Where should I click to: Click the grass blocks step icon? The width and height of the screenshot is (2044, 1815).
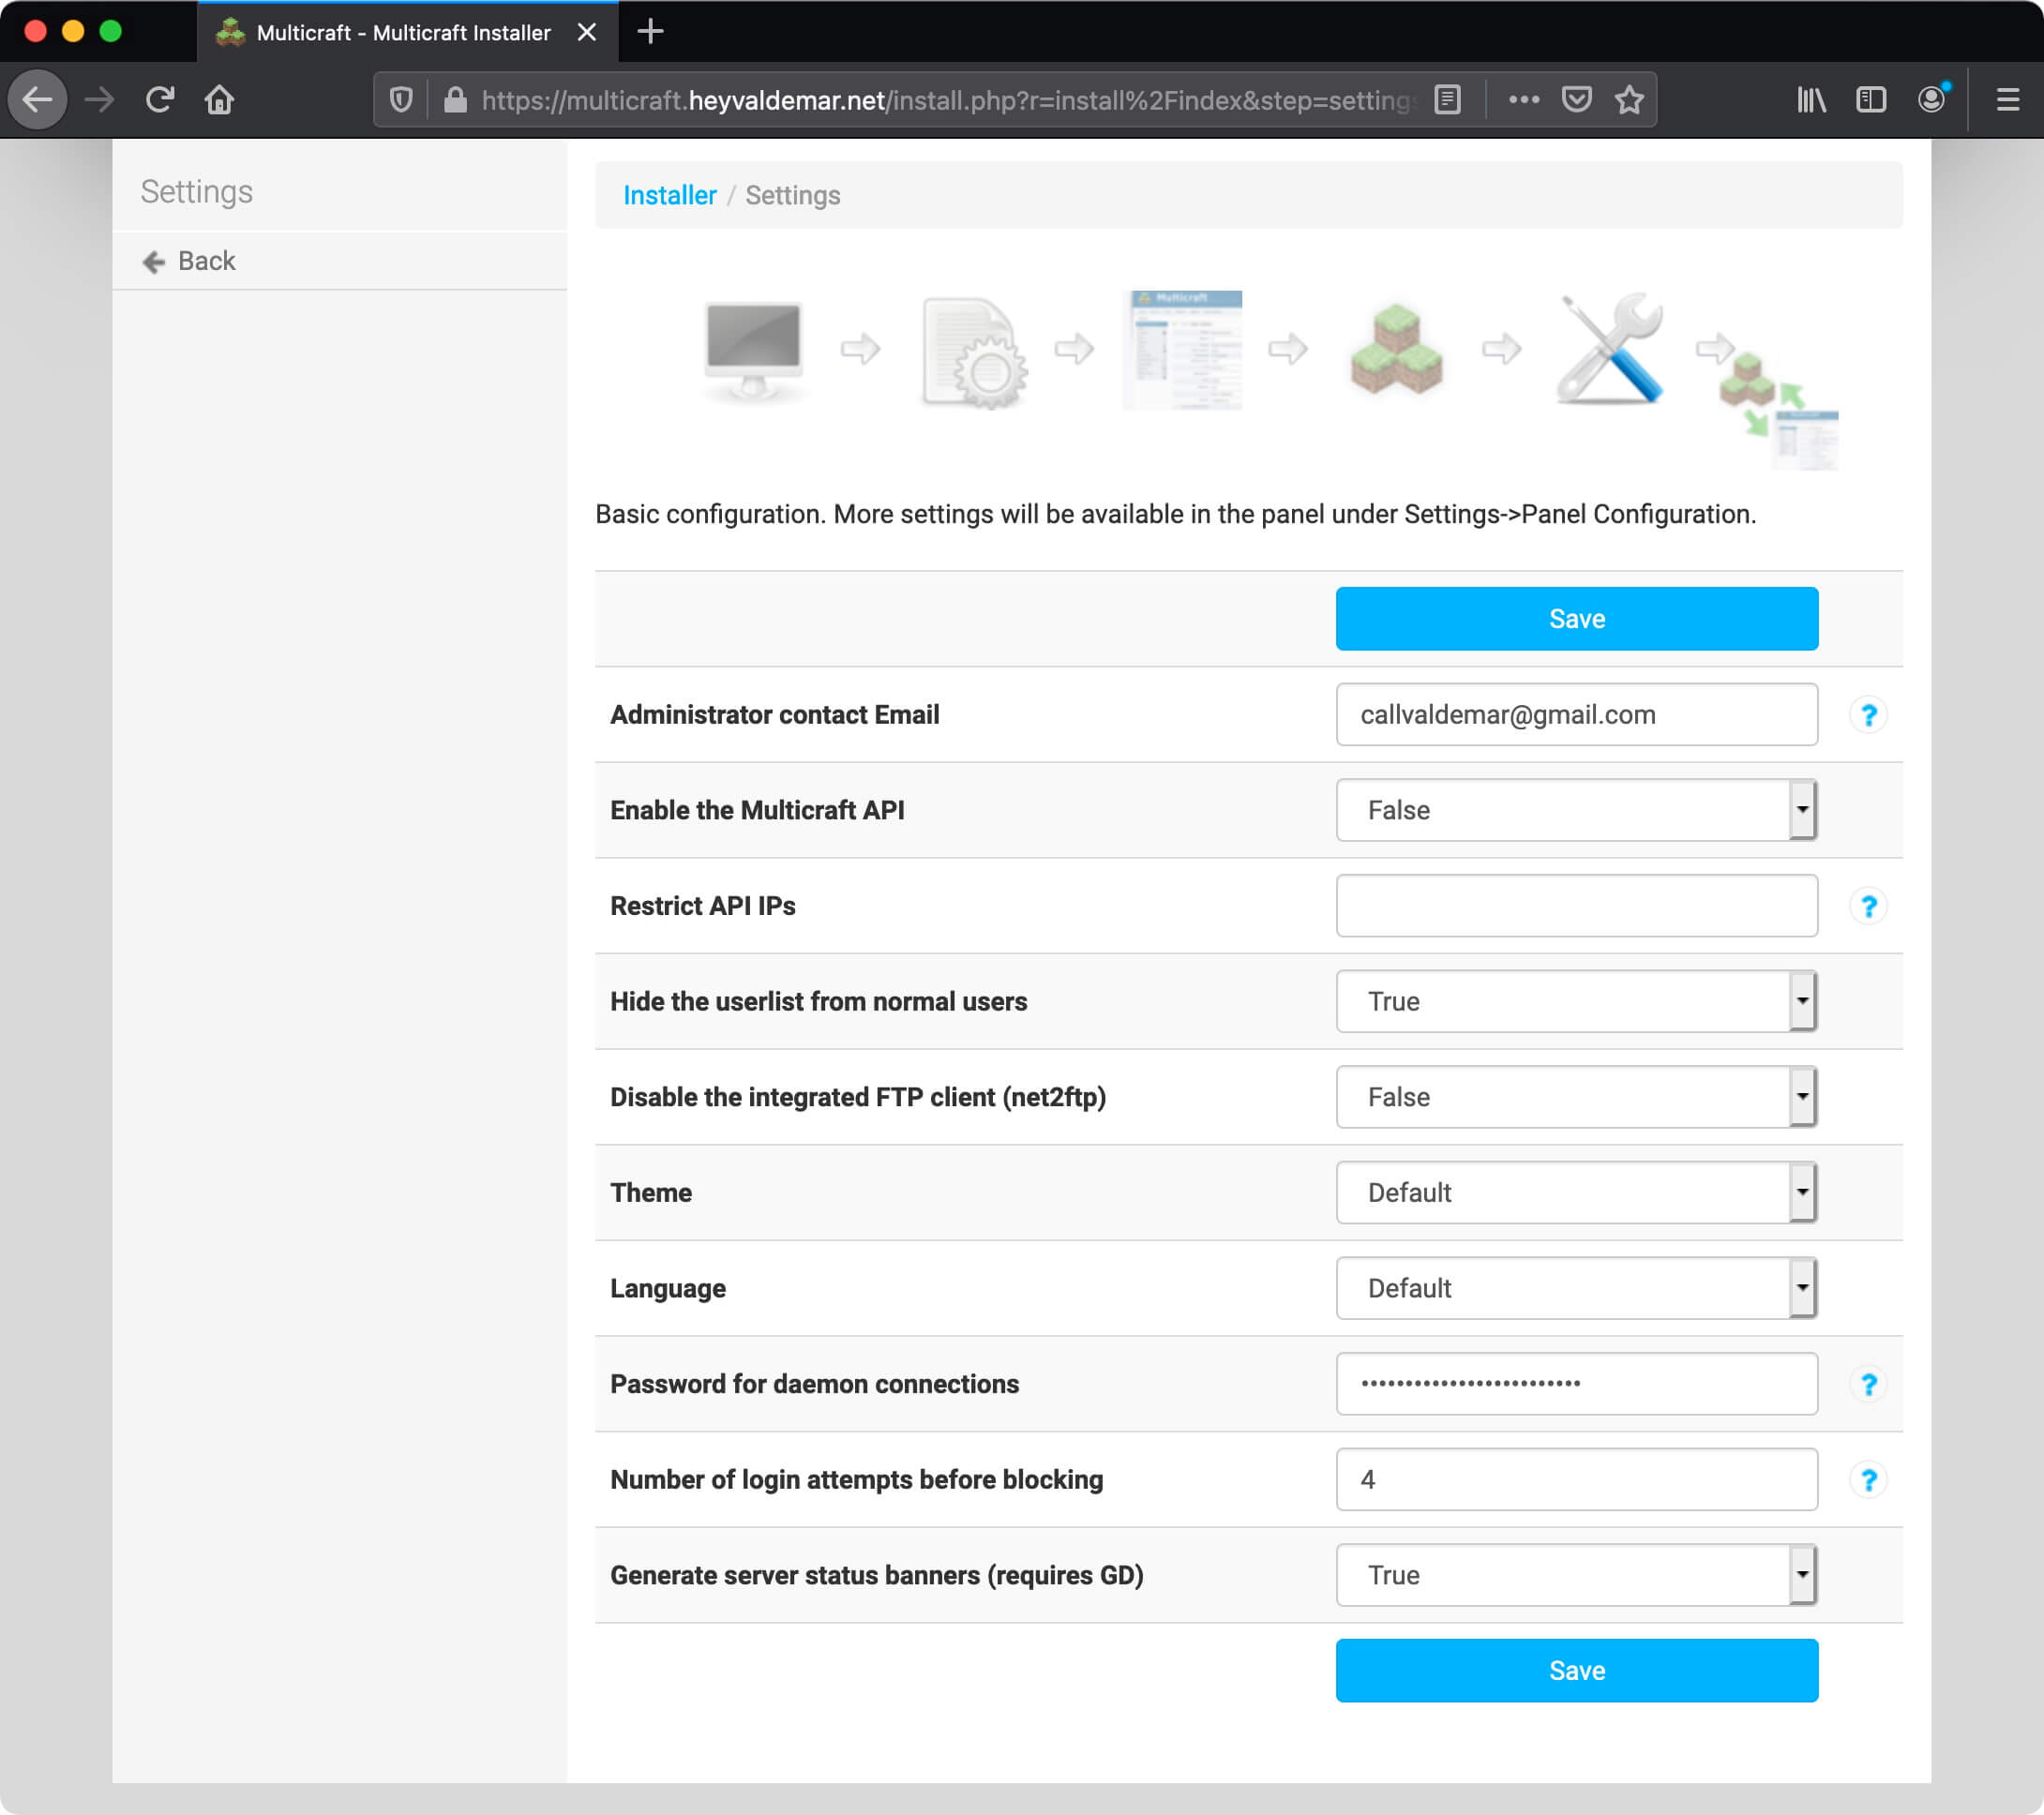1396,349
